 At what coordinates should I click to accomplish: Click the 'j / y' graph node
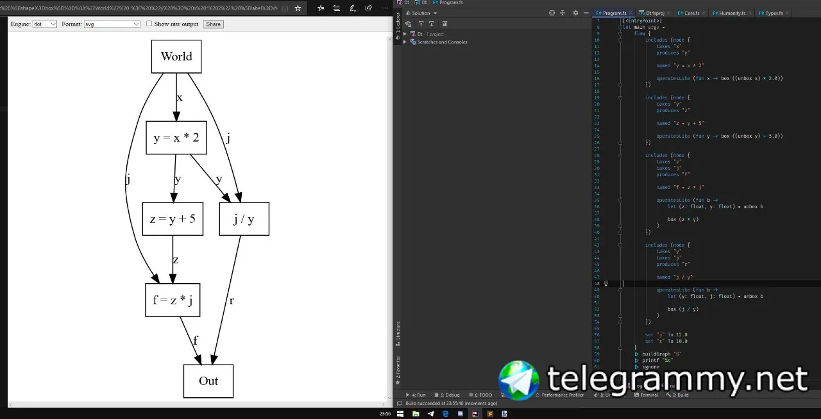[x=244, y=218]
